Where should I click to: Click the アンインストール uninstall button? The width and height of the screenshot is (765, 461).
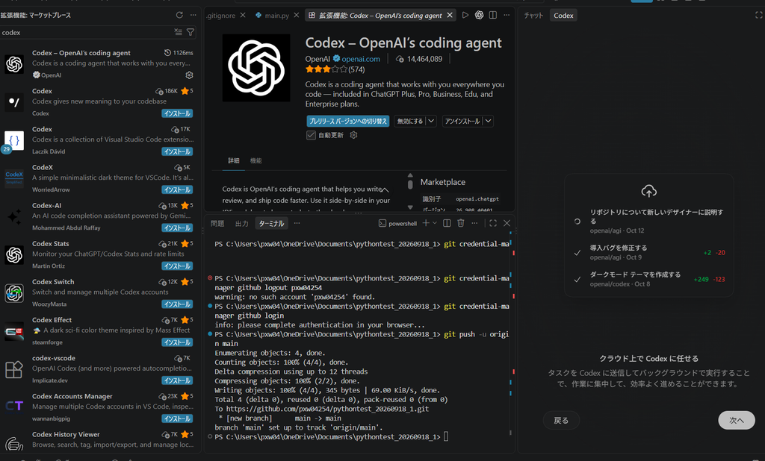pyautogui.click(x=462, y=121)
